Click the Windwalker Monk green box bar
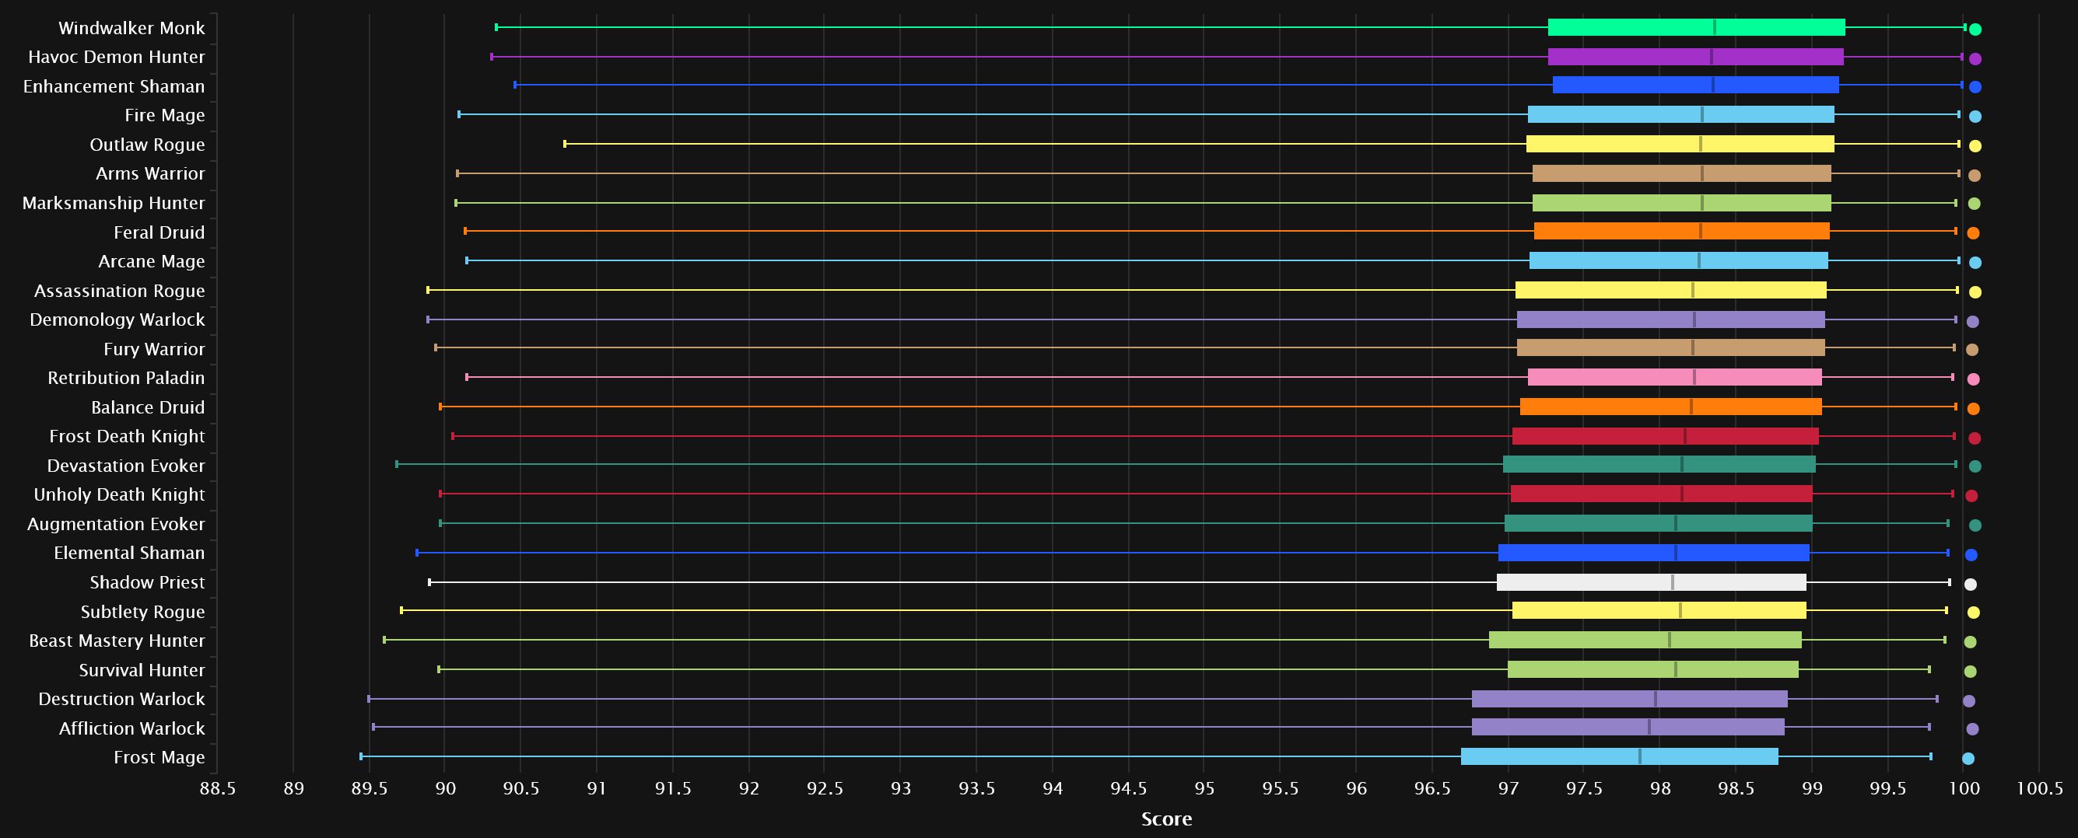 pos(1697,27)
